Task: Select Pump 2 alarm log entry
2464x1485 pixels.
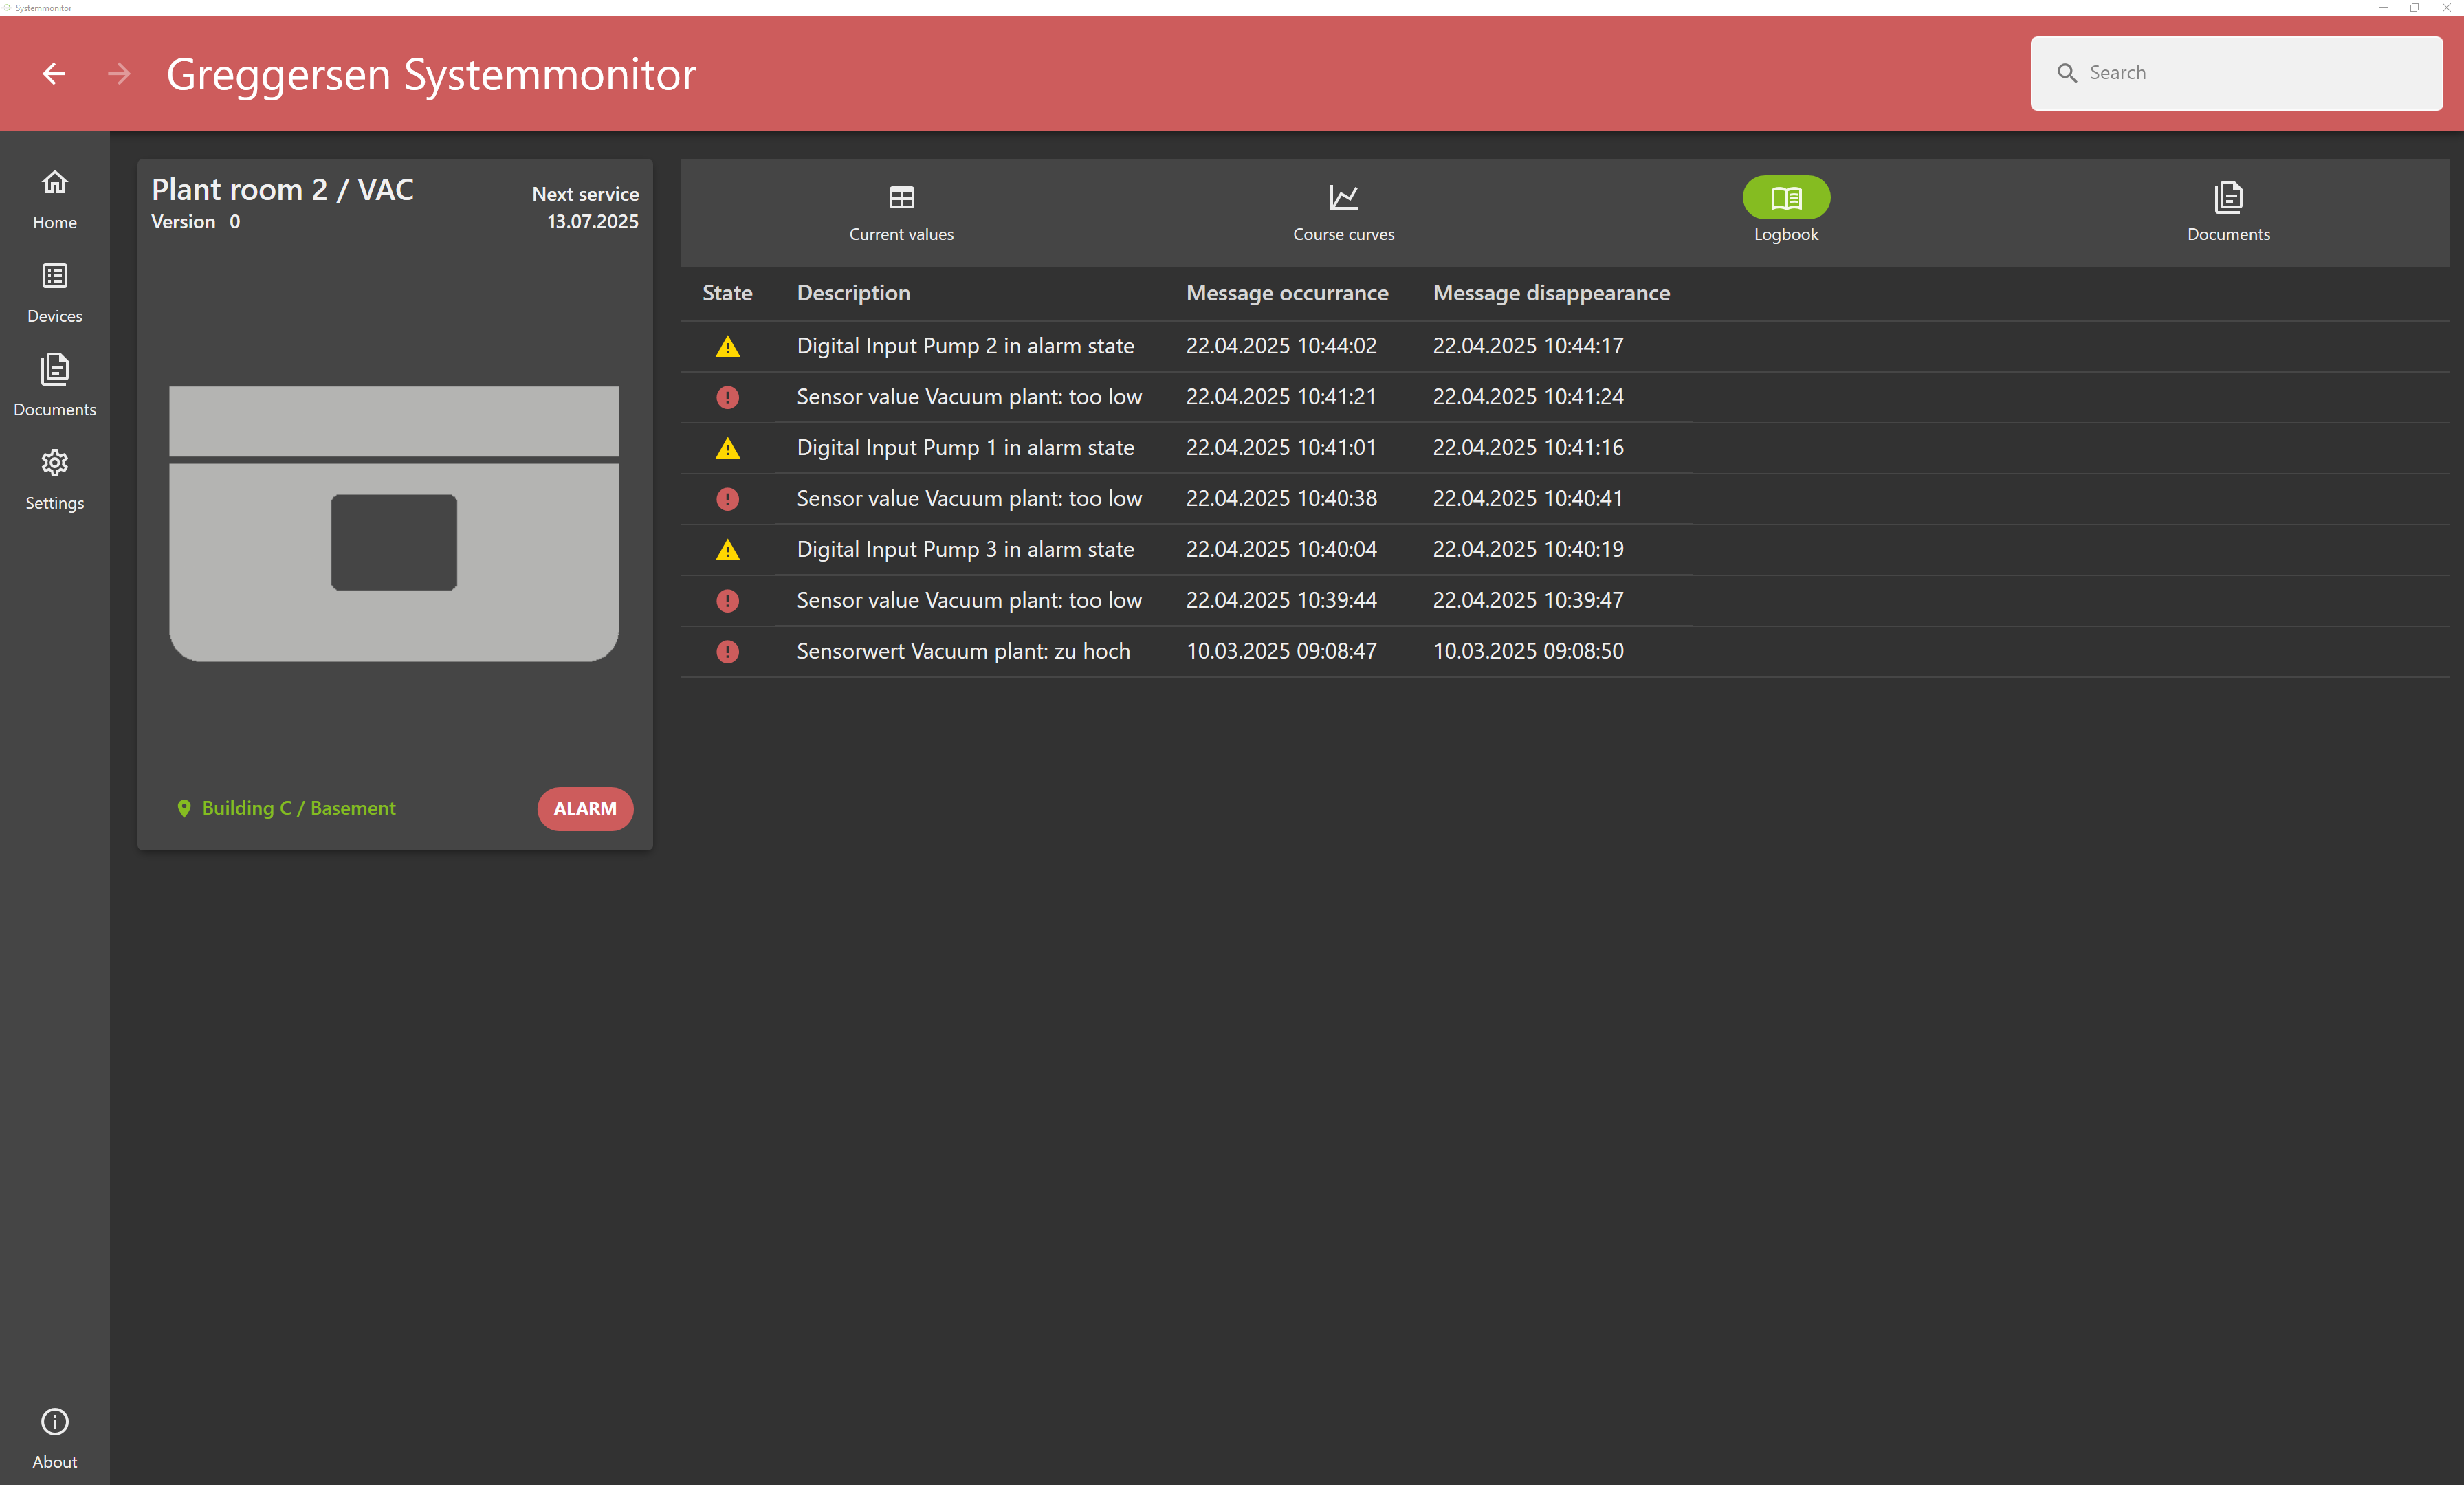Action: point(965,346)
